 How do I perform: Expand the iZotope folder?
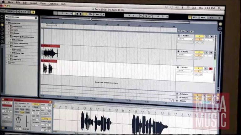point(9,33)
